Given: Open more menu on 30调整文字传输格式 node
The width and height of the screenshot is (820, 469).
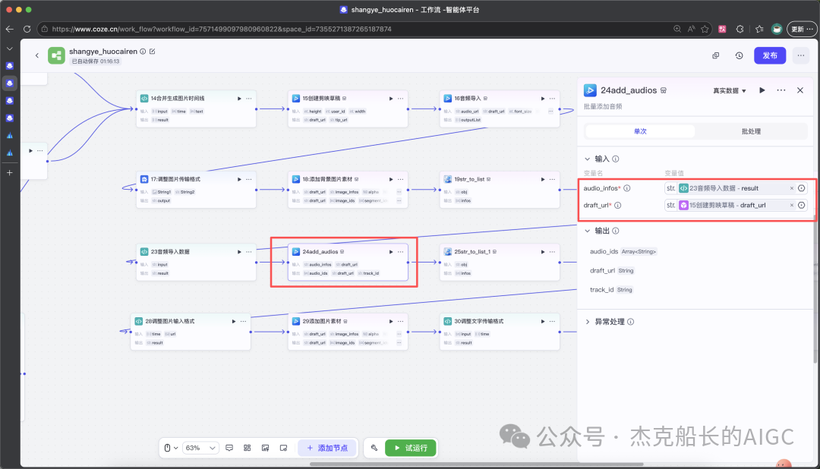Looking at the screenshot, I should (552, 322).
